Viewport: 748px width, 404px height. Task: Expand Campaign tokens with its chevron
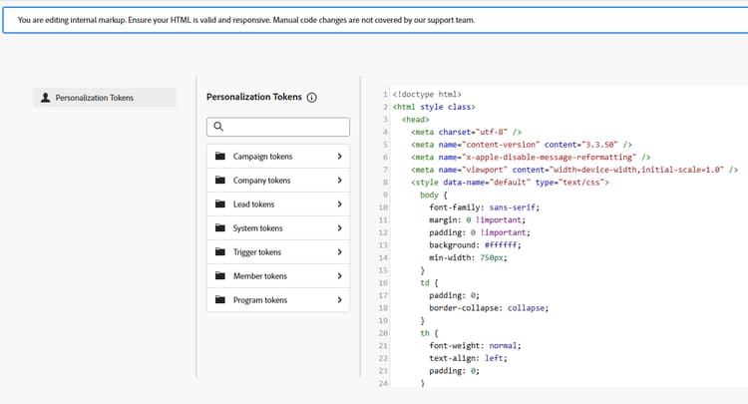pyautogui.click(x=339, y=157)
